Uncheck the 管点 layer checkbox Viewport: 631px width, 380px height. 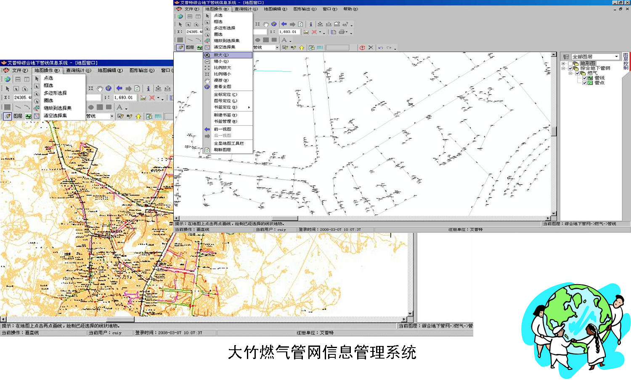[584, 83]
